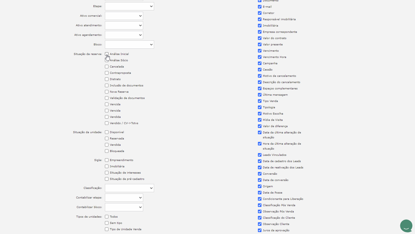This screenshot has width=415, height=234.
Task: Uncheck the Juros da aprovação checkbox
Action: [260, 230]
